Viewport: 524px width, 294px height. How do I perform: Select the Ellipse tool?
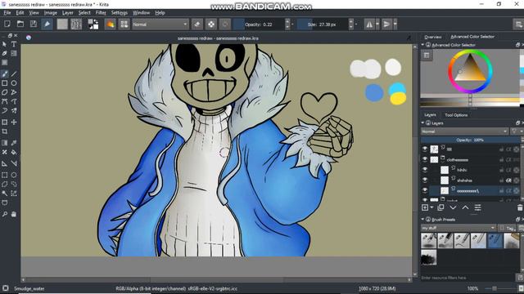tap(14, 83)
